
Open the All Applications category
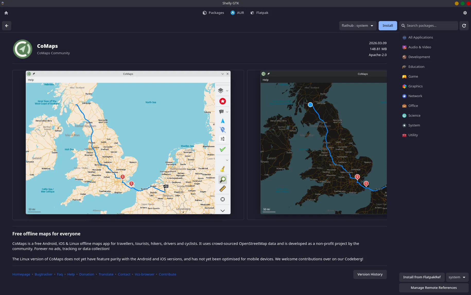434,38
